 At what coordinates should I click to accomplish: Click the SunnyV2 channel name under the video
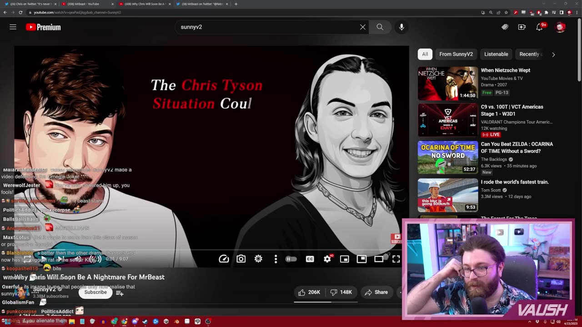45,289
